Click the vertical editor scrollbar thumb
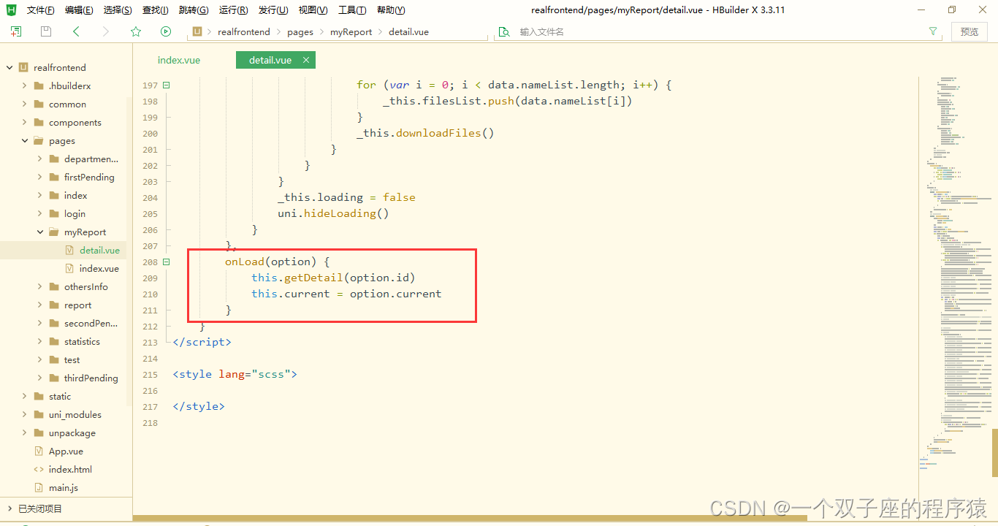Image resolution: width=998 pixels, height=526 pixels. pyautogui.click(x=994, y=451)
